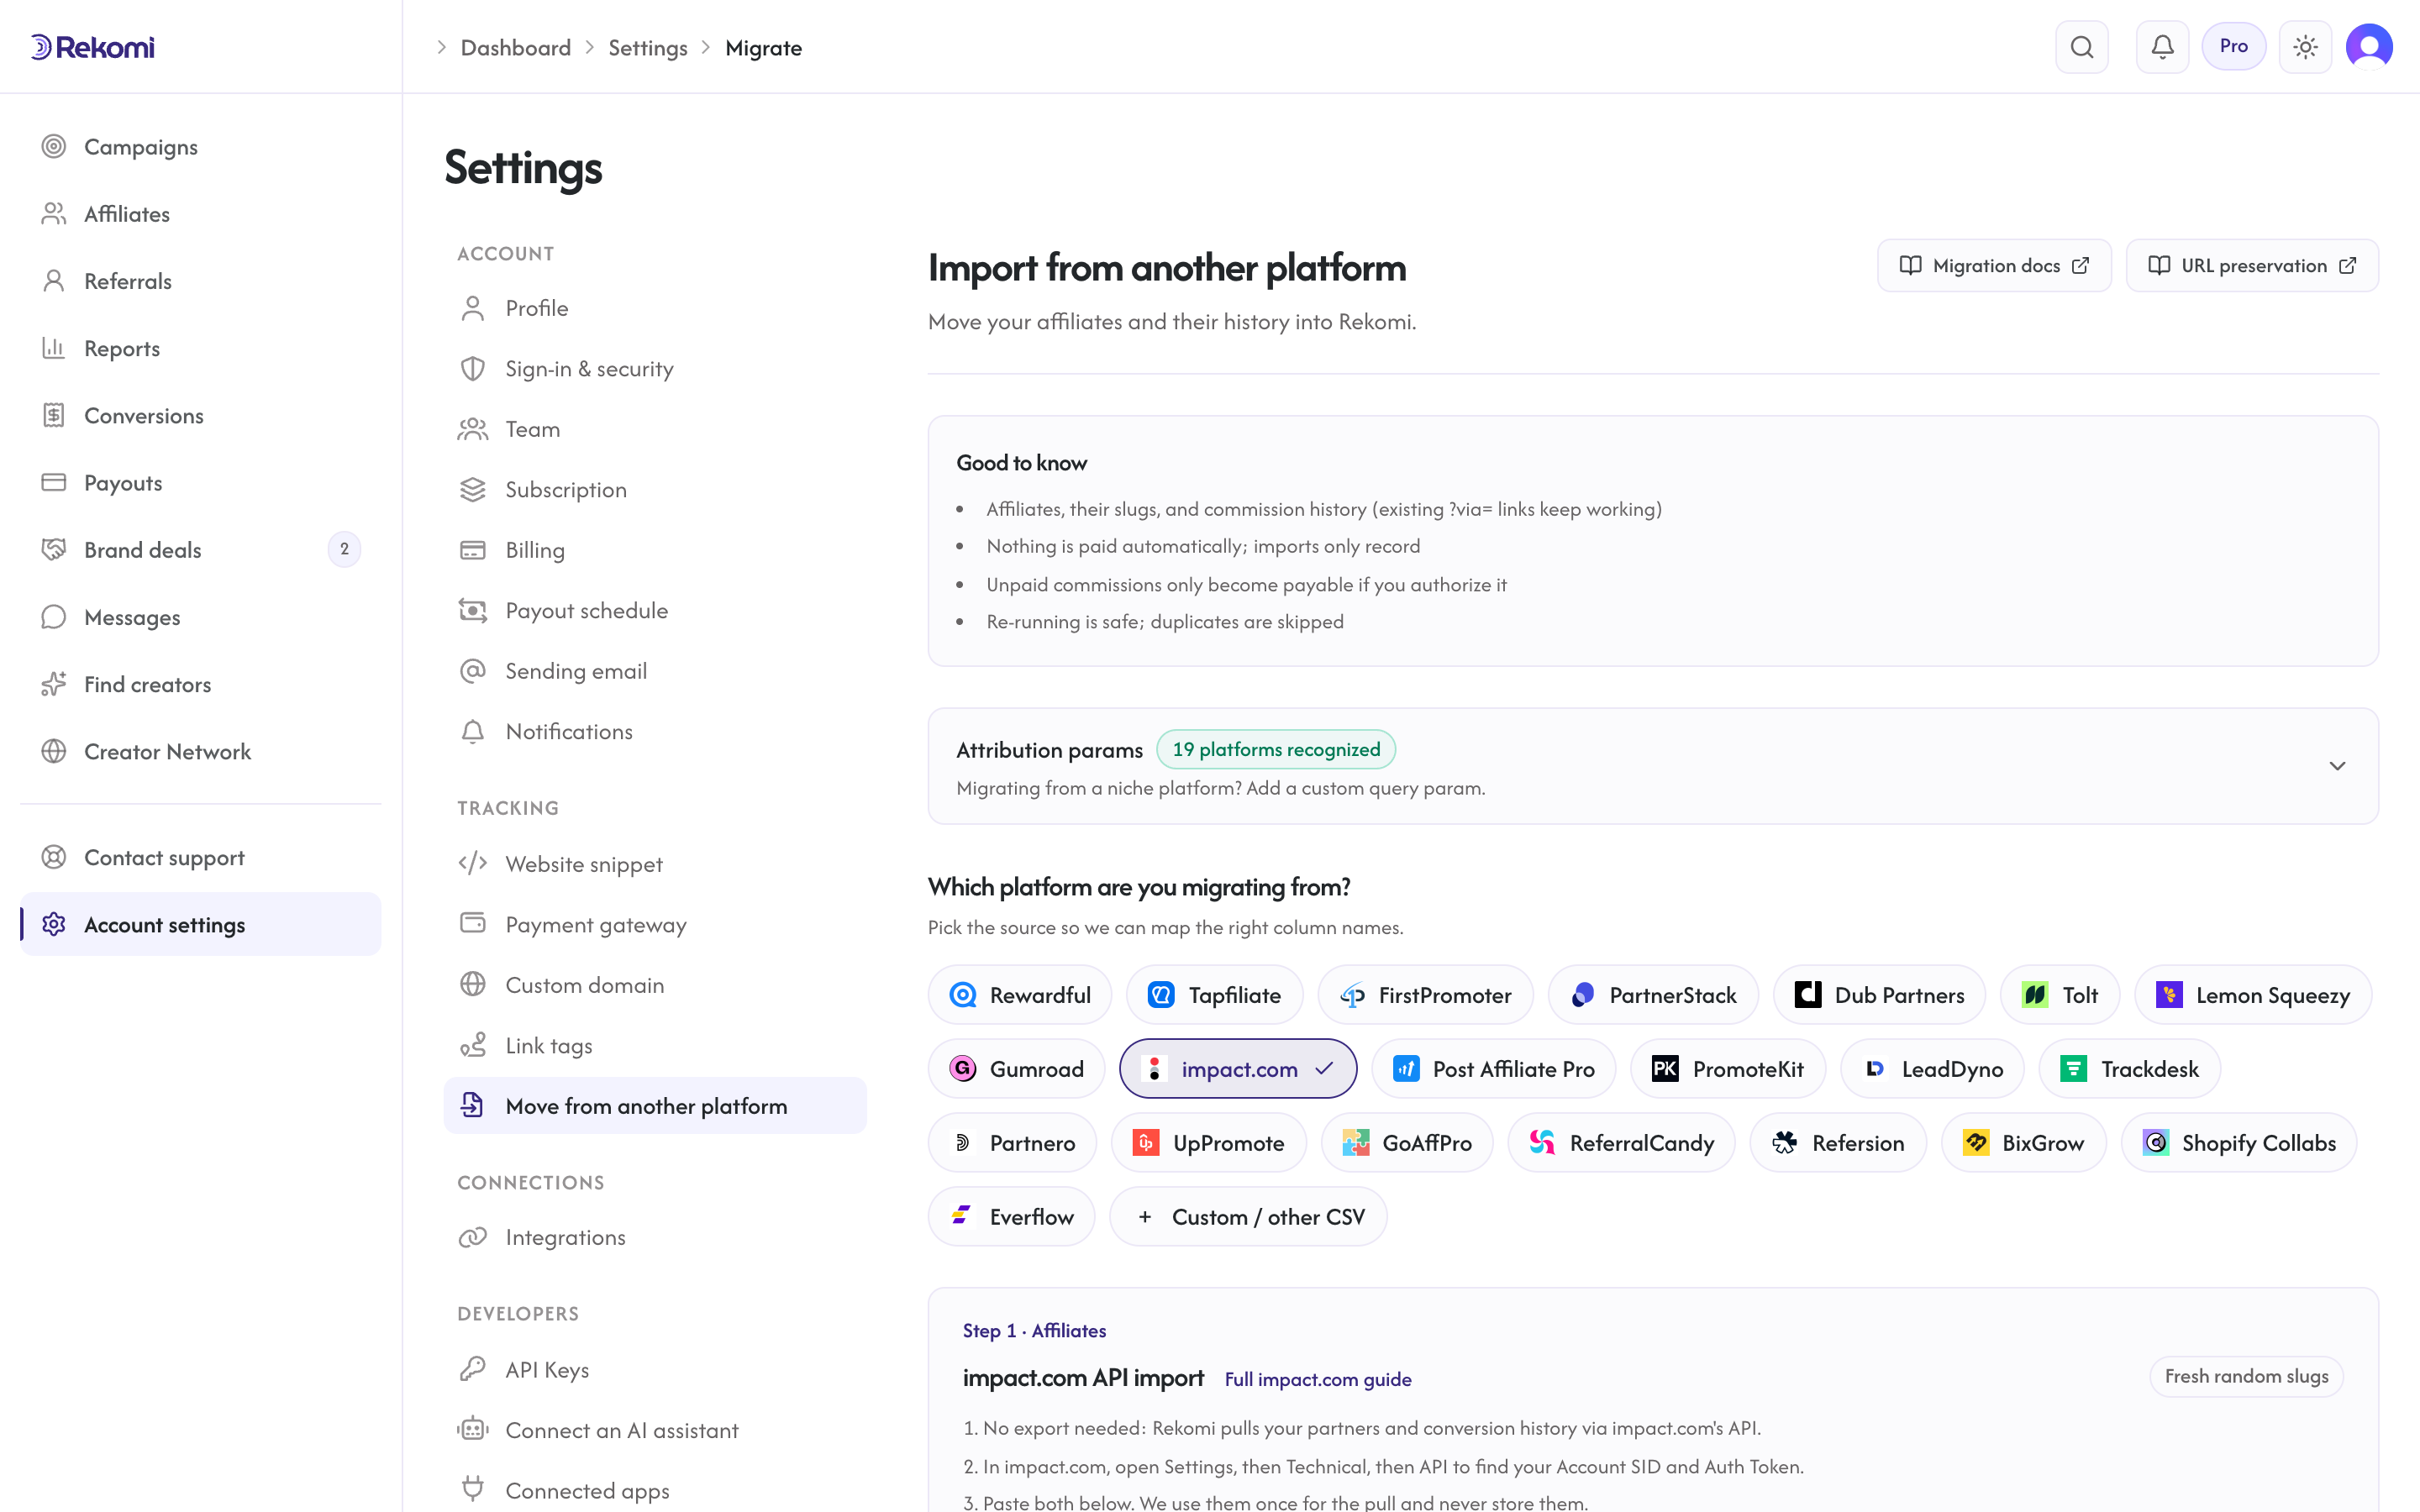Go to Settings breadcrumb
The image size is (2420, 1512).
tap(648, 47)
